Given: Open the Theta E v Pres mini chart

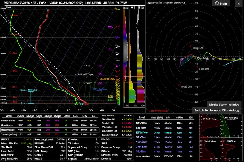Looking at the screenshot, I should pos(210,149).
